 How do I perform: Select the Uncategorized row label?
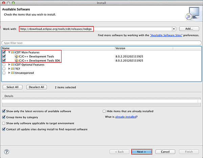point(24,73)
